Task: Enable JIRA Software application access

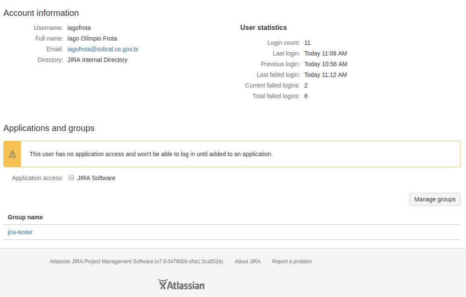Action: [71, 177]
